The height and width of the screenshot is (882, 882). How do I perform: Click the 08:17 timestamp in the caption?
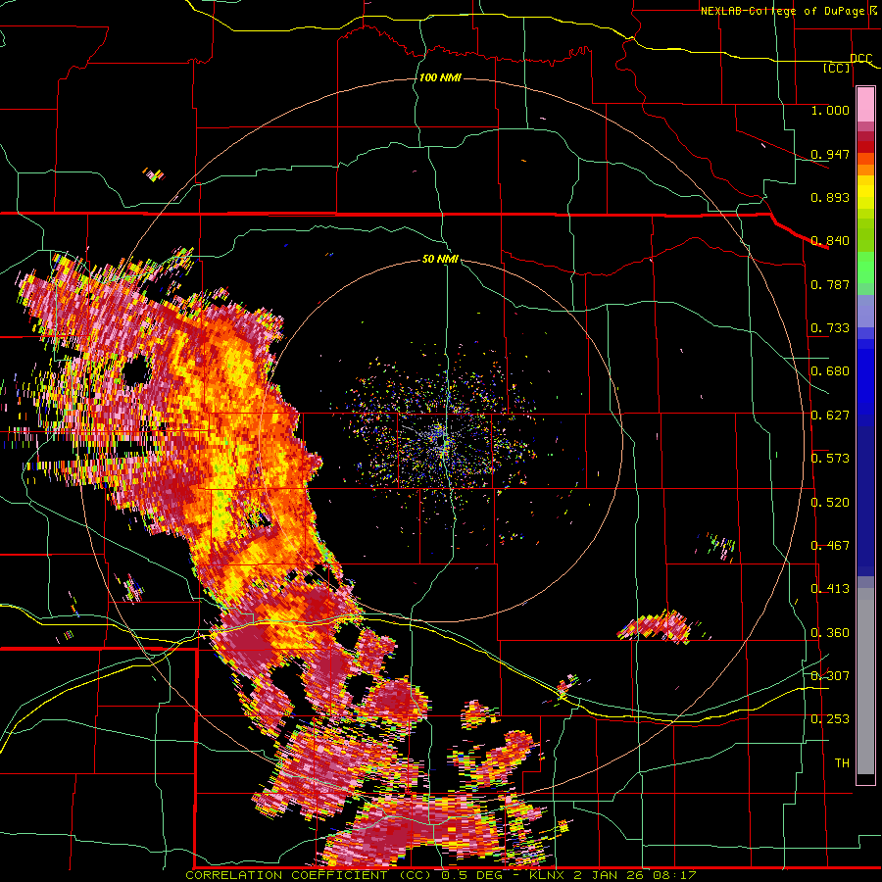[674, 875]
